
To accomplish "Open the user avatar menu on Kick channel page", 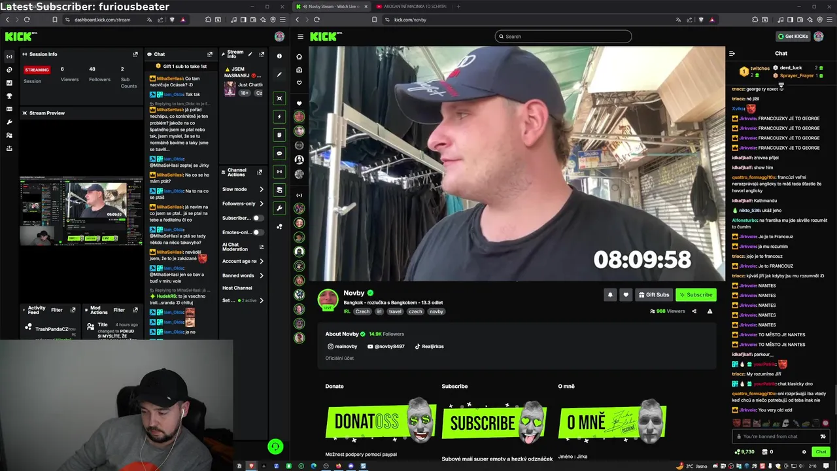I will coord(819,37).
